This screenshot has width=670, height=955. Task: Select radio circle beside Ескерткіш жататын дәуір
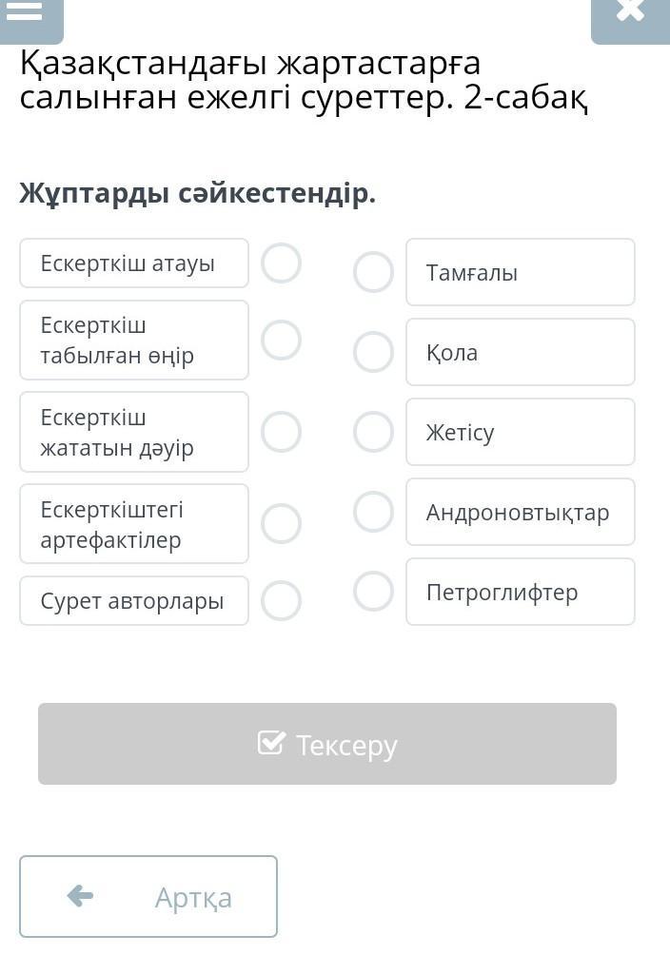coord(282,432)
